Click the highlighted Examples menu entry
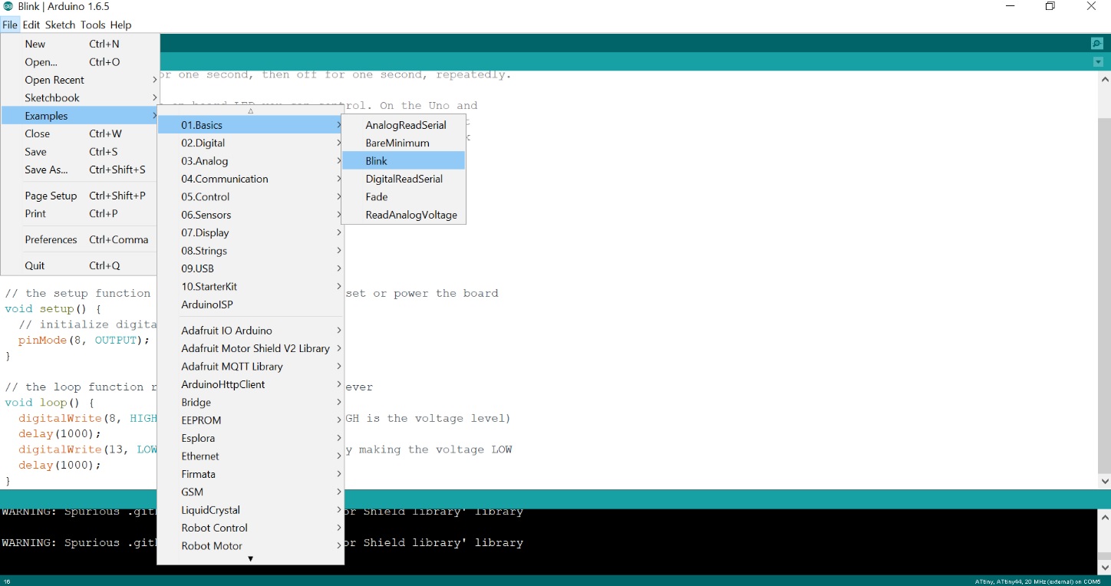 [x=80, y=116]
